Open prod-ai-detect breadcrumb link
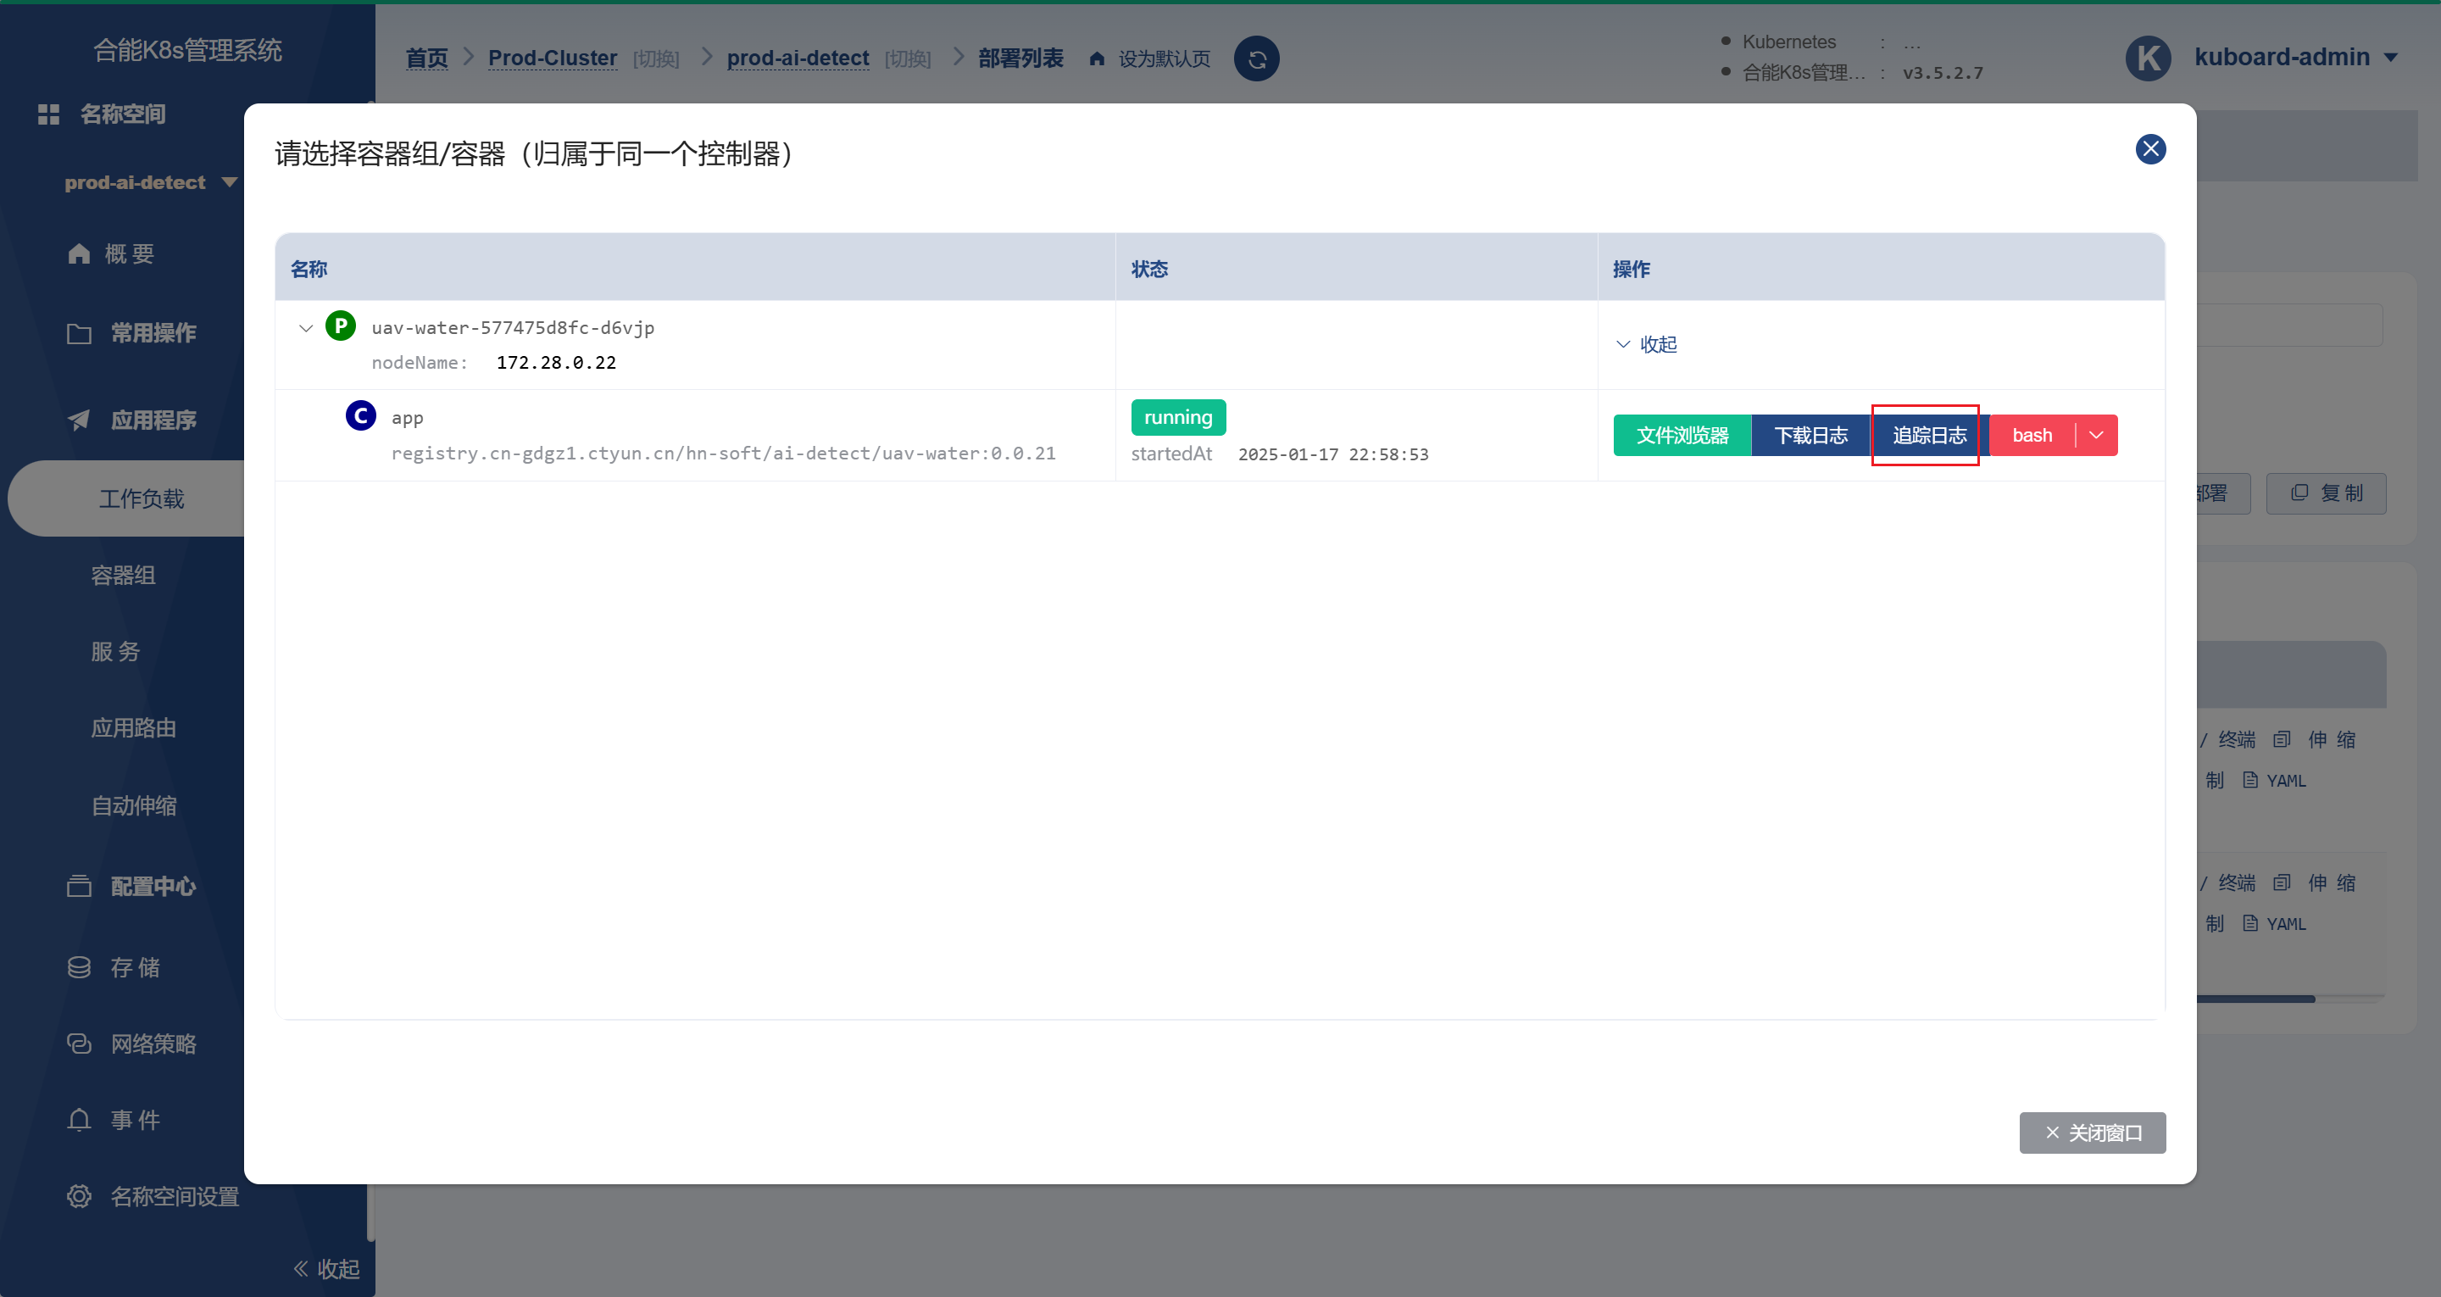The width and height of the screenshot is (2441, 1297). point(798,58)
